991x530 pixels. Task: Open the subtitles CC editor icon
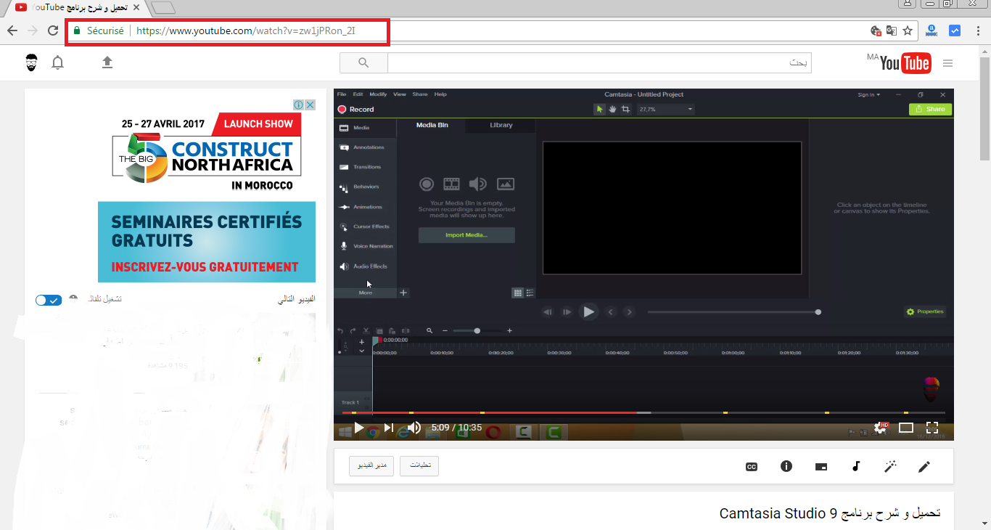[752, 467]
